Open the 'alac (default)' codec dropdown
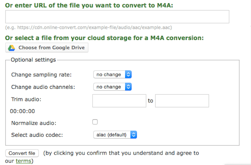 [115, 135]
